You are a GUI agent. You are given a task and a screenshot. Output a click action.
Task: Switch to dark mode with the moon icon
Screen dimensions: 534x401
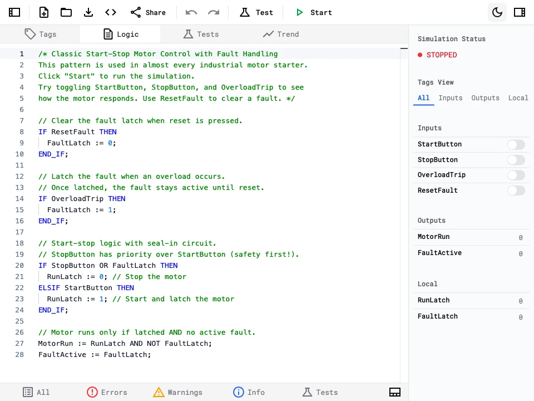point(497,12)
